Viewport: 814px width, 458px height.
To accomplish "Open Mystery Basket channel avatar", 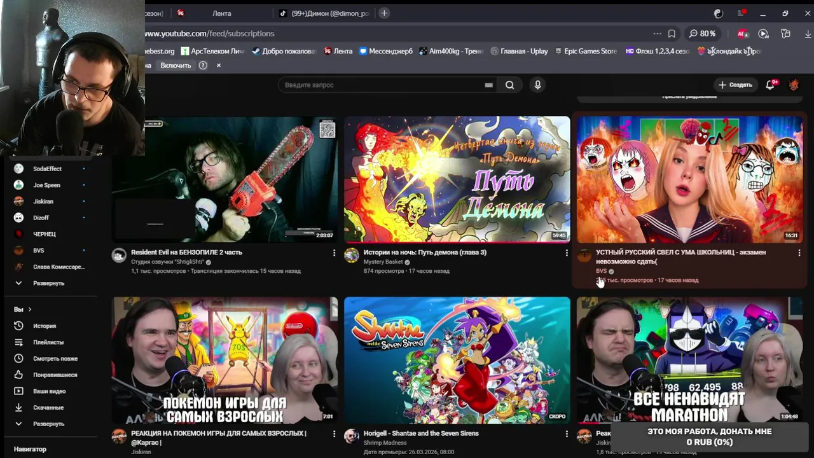I will tap(352, 255).
